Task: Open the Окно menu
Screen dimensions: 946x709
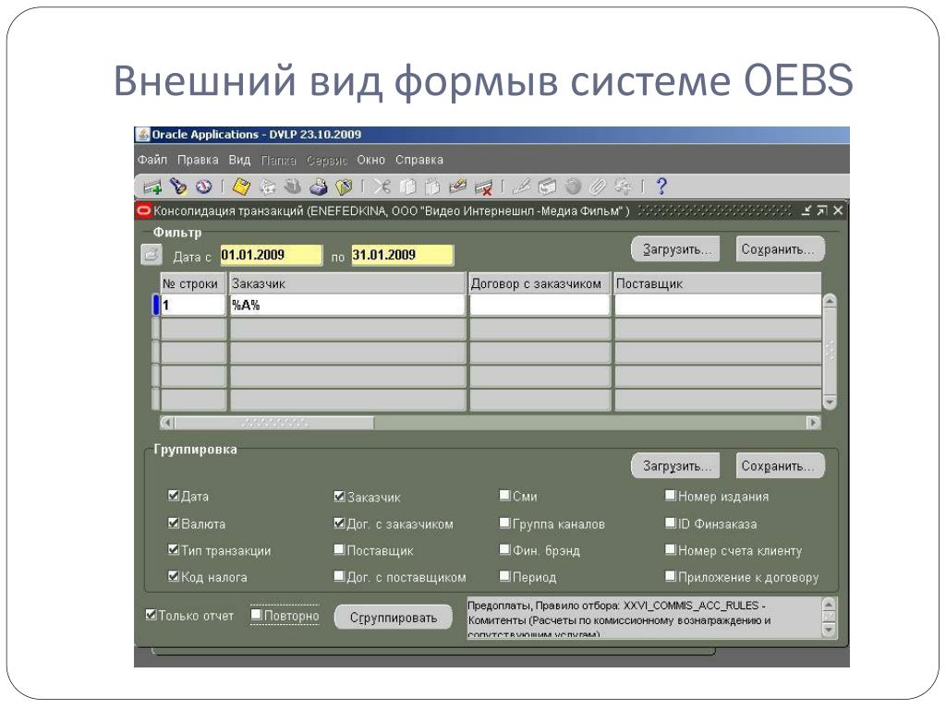Action: (x=371, y=160)
